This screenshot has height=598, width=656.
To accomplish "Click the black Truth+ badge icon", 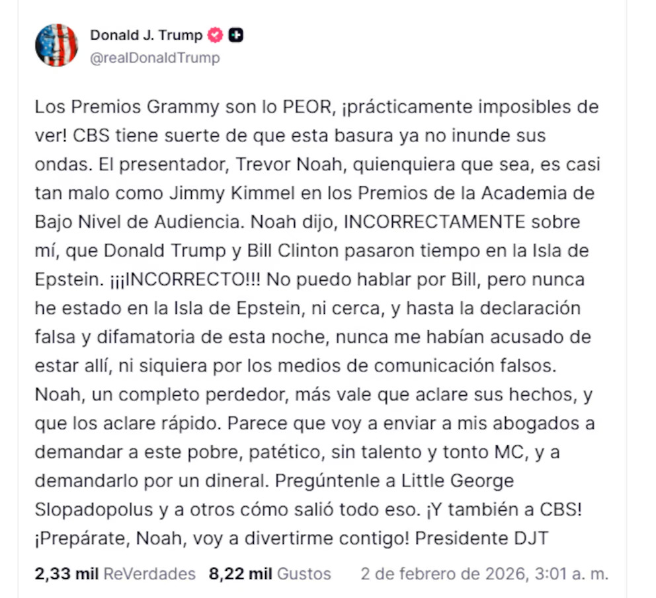I will click(235, 35).
